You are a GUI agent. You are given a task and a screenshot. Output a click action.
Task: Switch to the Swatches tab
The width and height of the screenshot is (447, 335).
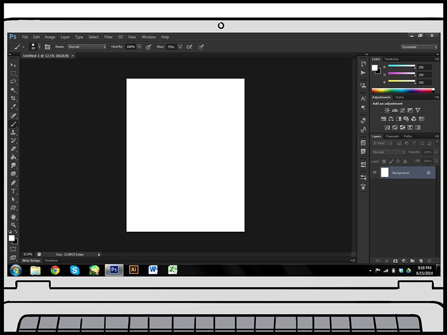(391, 59)
